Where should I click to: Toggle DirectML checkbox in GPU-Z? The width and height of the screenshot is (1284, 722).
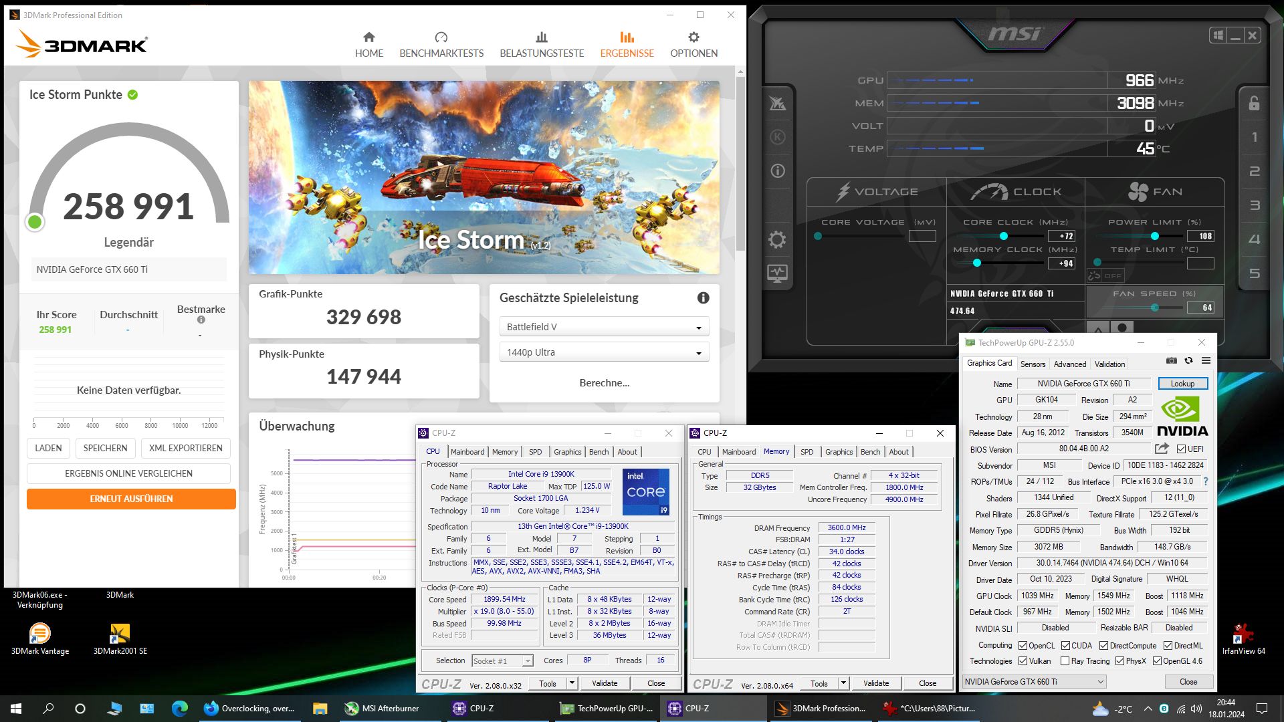[x=1168, y=646]
